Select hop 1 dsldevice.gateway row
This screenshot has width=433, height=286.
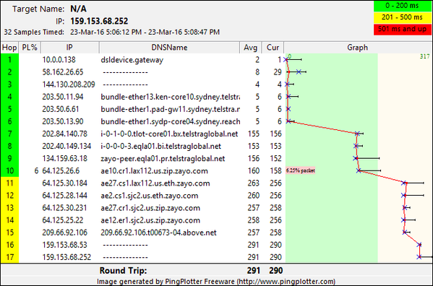click(x=216, y=60)
